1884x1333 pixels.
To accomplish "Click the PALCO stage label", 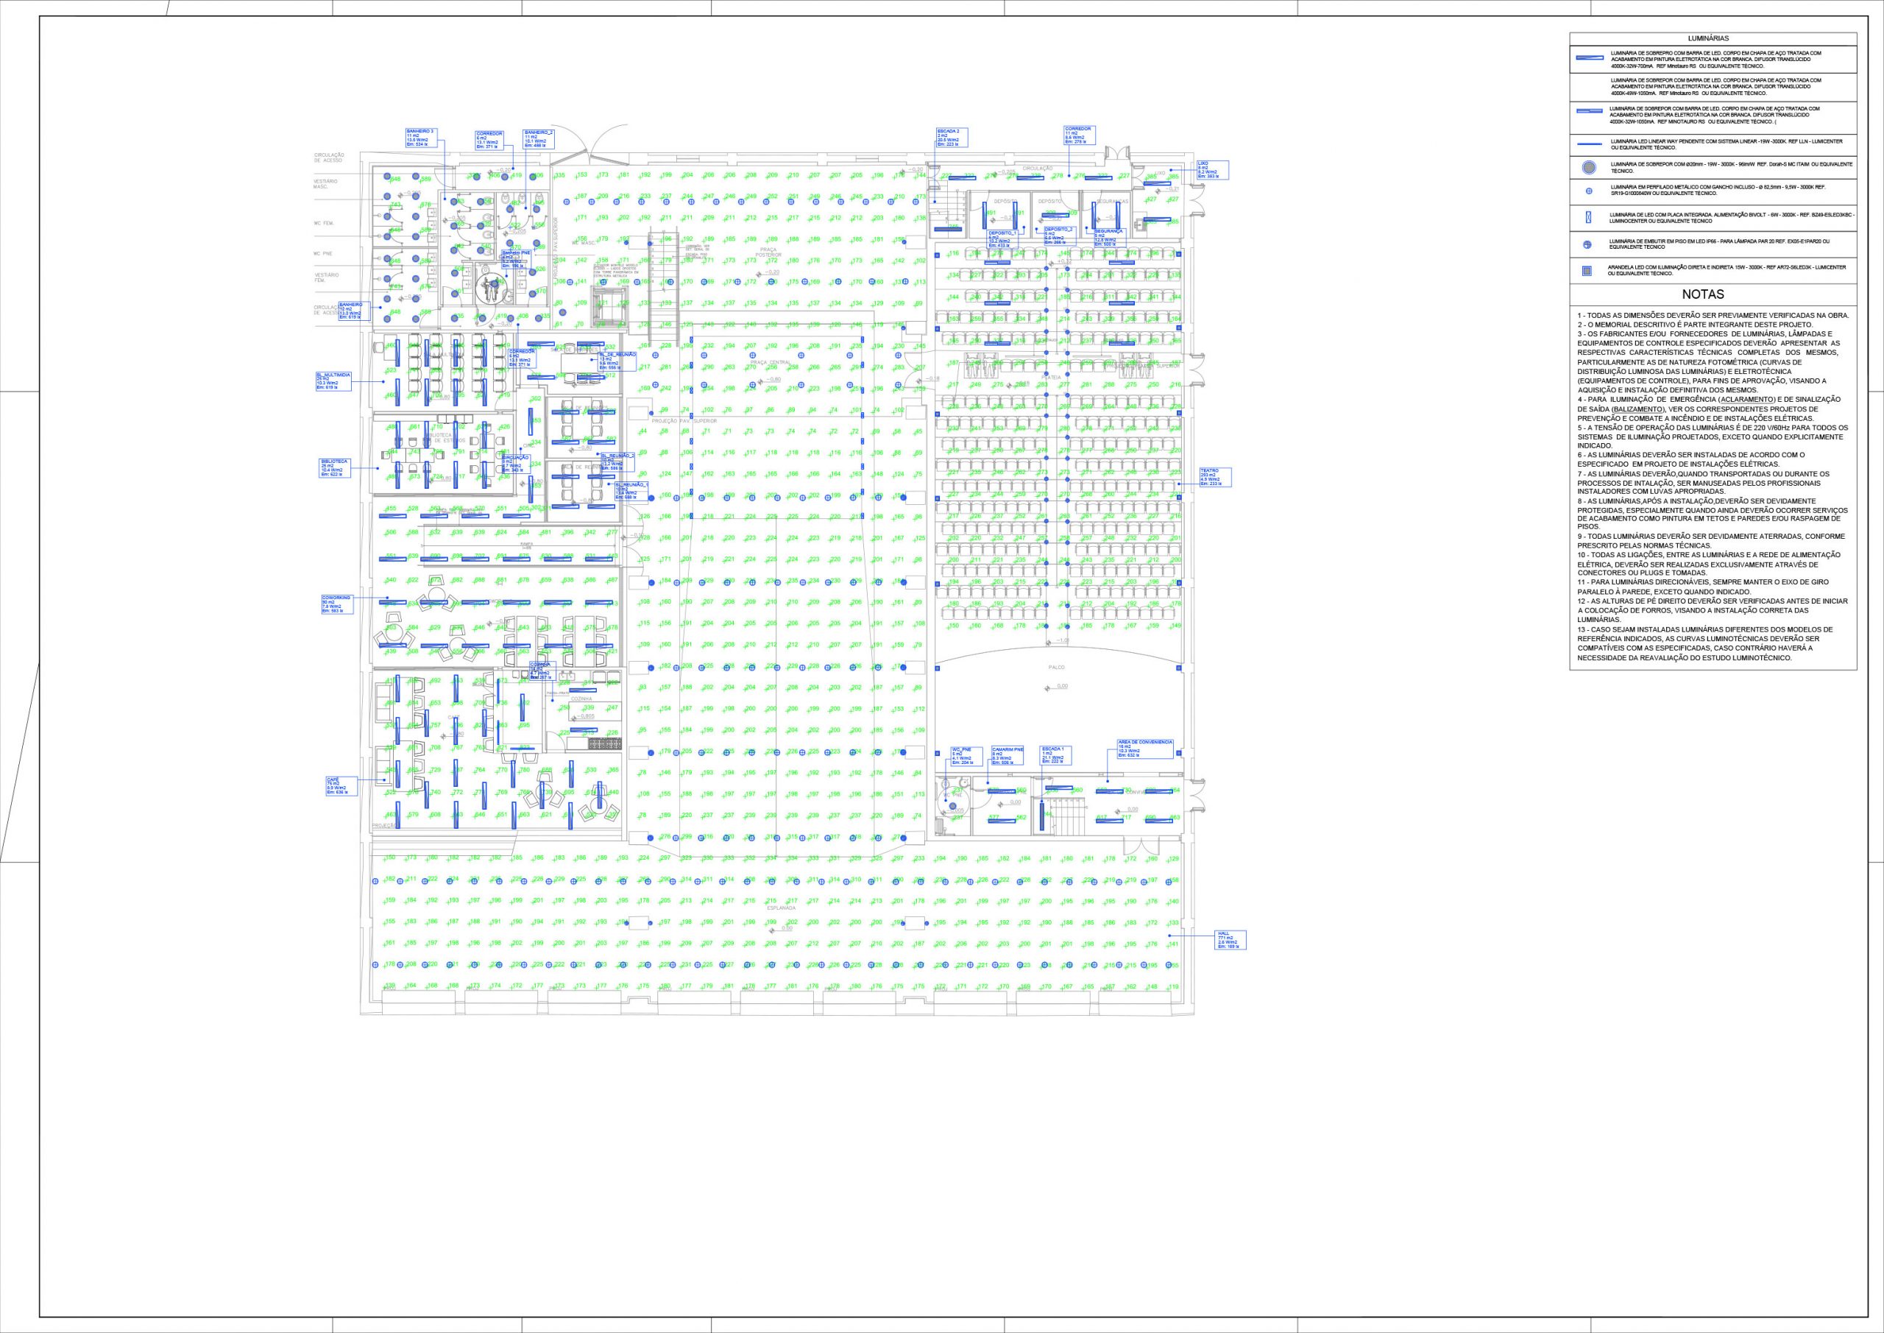I will pos(1056,668).
